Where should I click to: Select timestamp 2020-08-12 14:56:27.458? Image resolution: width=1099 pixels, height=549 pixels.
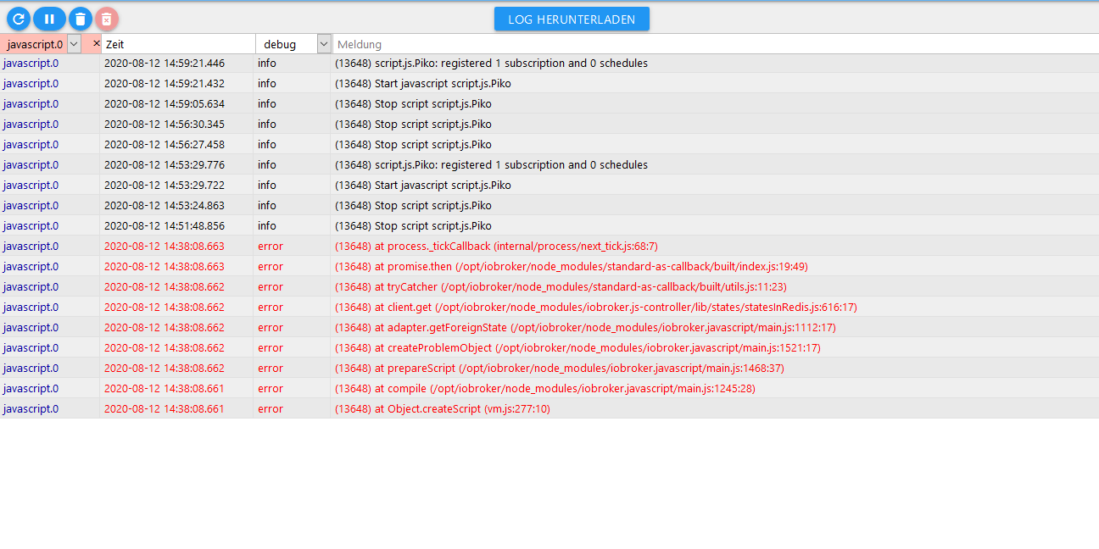(x=165, y=144)
